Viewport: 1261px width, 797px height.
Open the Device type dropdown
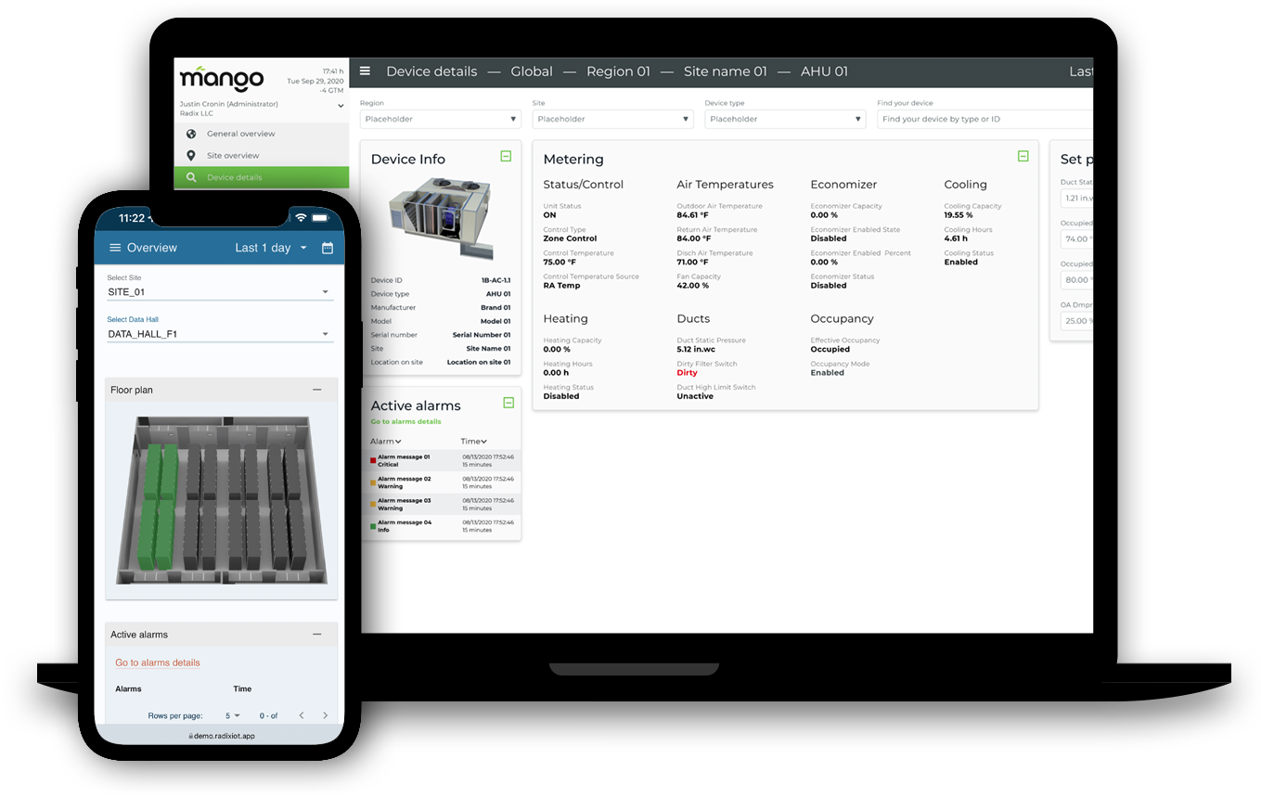(x=785, y=119)
